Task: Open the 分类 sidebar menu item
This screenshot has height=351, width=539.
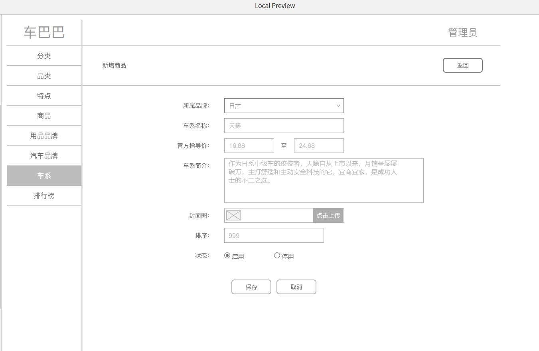Action: [x=44, y=56]
